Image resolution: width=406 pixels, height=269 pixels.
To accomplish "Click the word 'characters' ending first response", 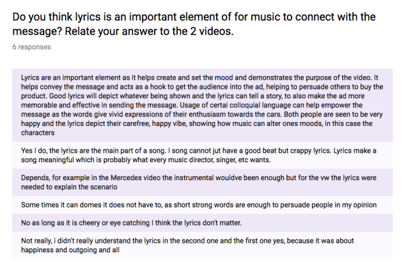I will click(x=40, y=134).
